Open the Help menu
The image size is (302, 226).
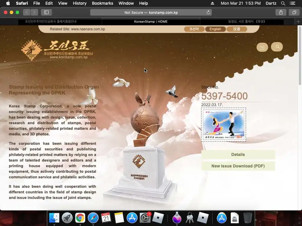[144, 3]
